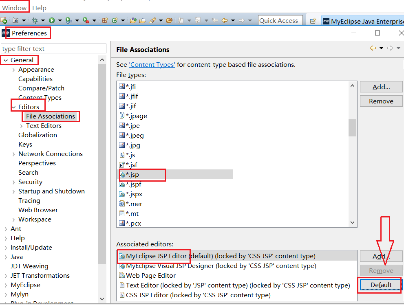Collapse the General tree node
The width and height of the screenshot is (404, 305).
6,60
